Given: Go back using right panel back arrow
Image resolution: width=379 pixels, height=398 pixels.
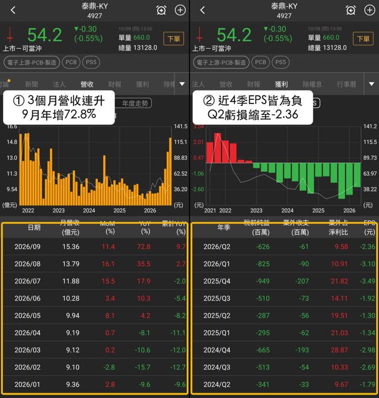Looking at the screenshot, I should pos(202,10).
